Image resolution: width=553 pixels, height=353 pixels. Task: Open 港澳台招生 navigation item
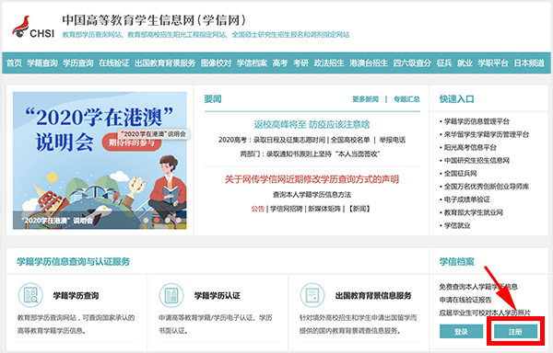pyautogui.click(x=369, y=63)
